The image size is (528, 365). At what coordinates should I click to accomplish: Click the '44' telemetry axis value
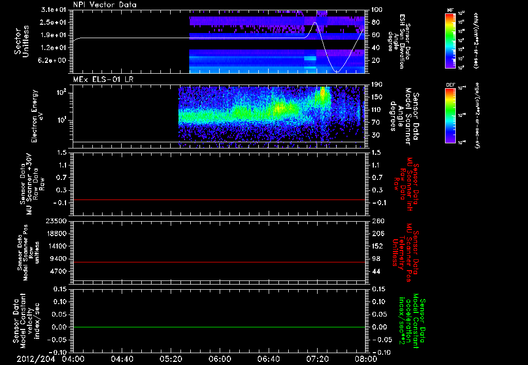point(376,271)
